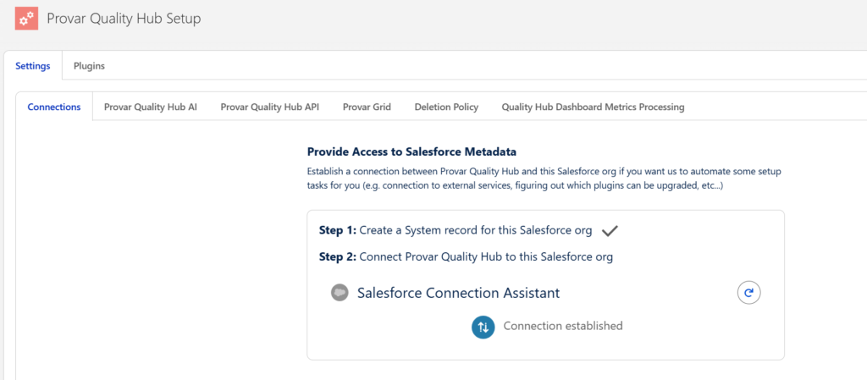Select the Connections sub-tab
Image resolution: width=867 pixels, height=380 pixels.
pyautogui.click(x=54, y=107)
